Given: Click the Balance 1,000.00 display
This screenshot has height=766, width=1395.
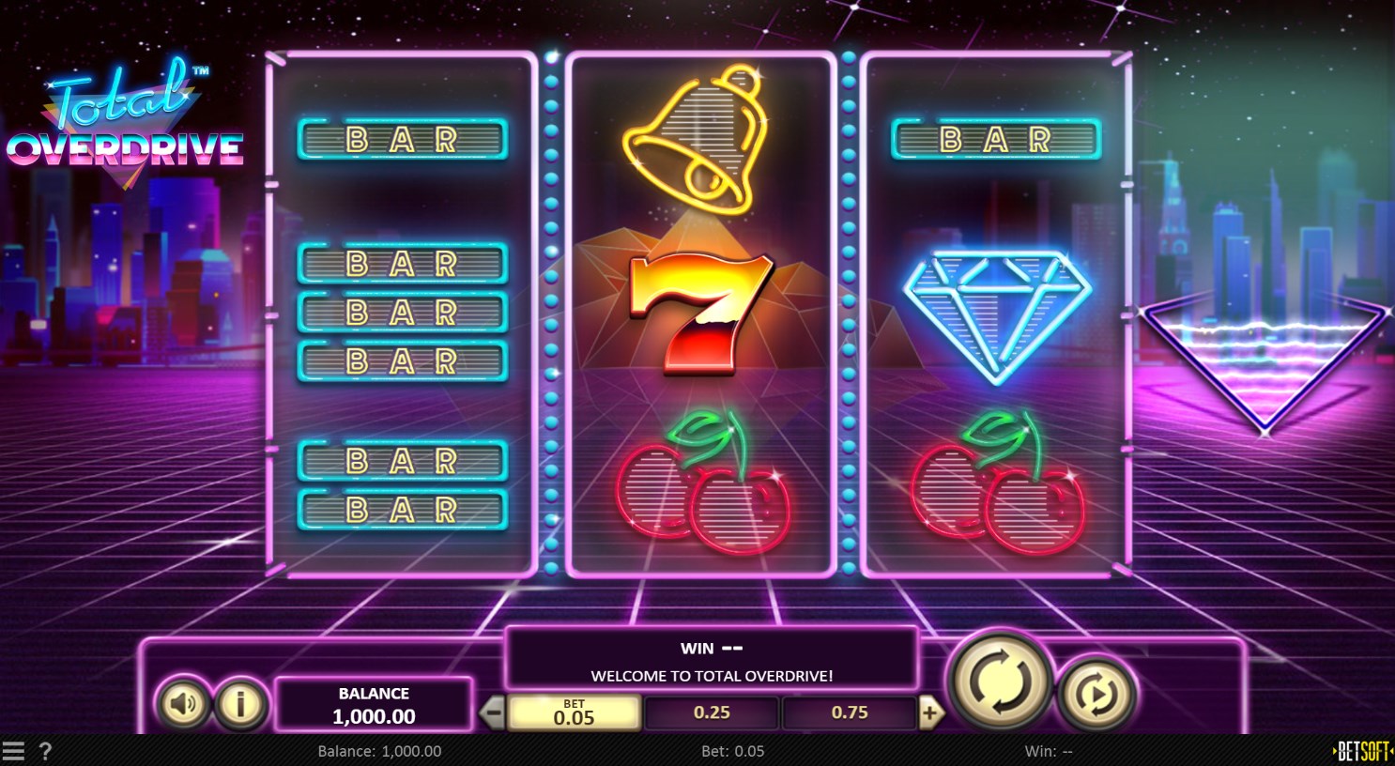Looking at the screenshot, I should click(x=374, y=705).
